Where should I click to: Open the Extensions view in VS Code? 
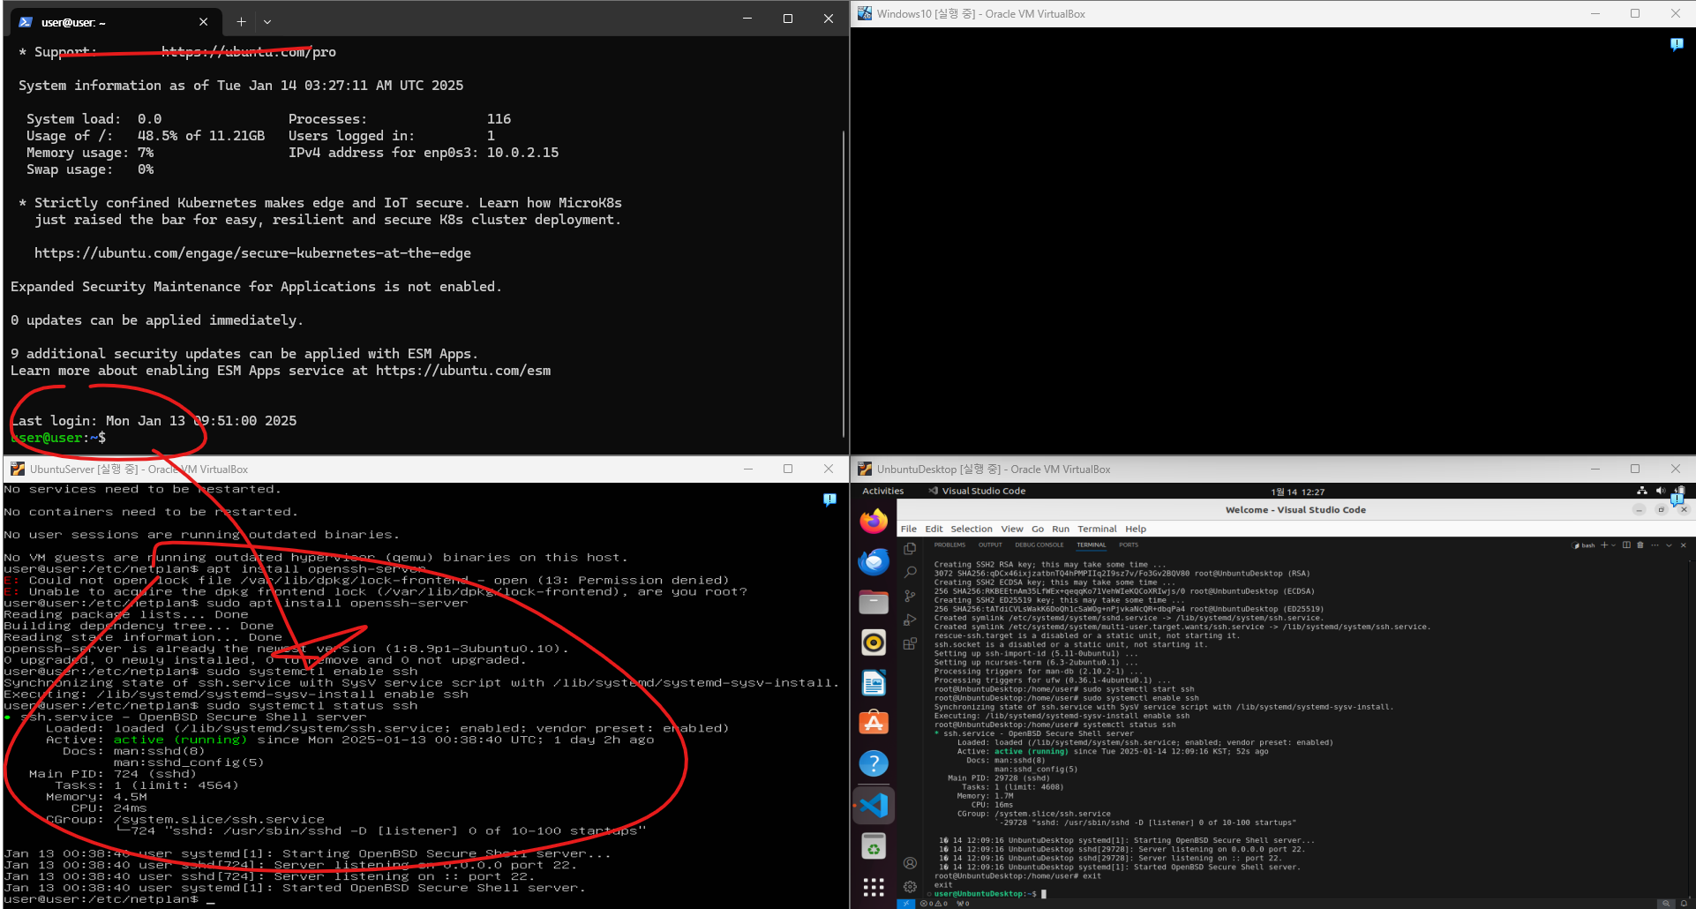tap(910, 644)
